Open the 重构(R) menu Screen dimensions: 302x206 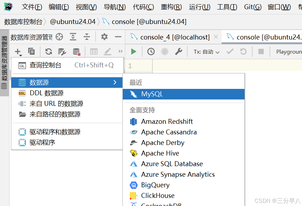coord(171,7)
